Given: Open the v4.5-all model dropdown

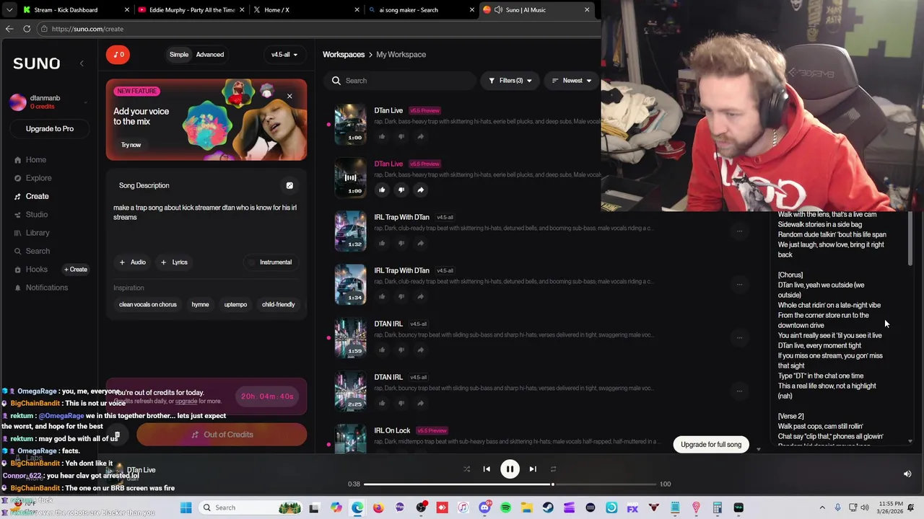Looking at the screenshot, I should coord(284,55).
